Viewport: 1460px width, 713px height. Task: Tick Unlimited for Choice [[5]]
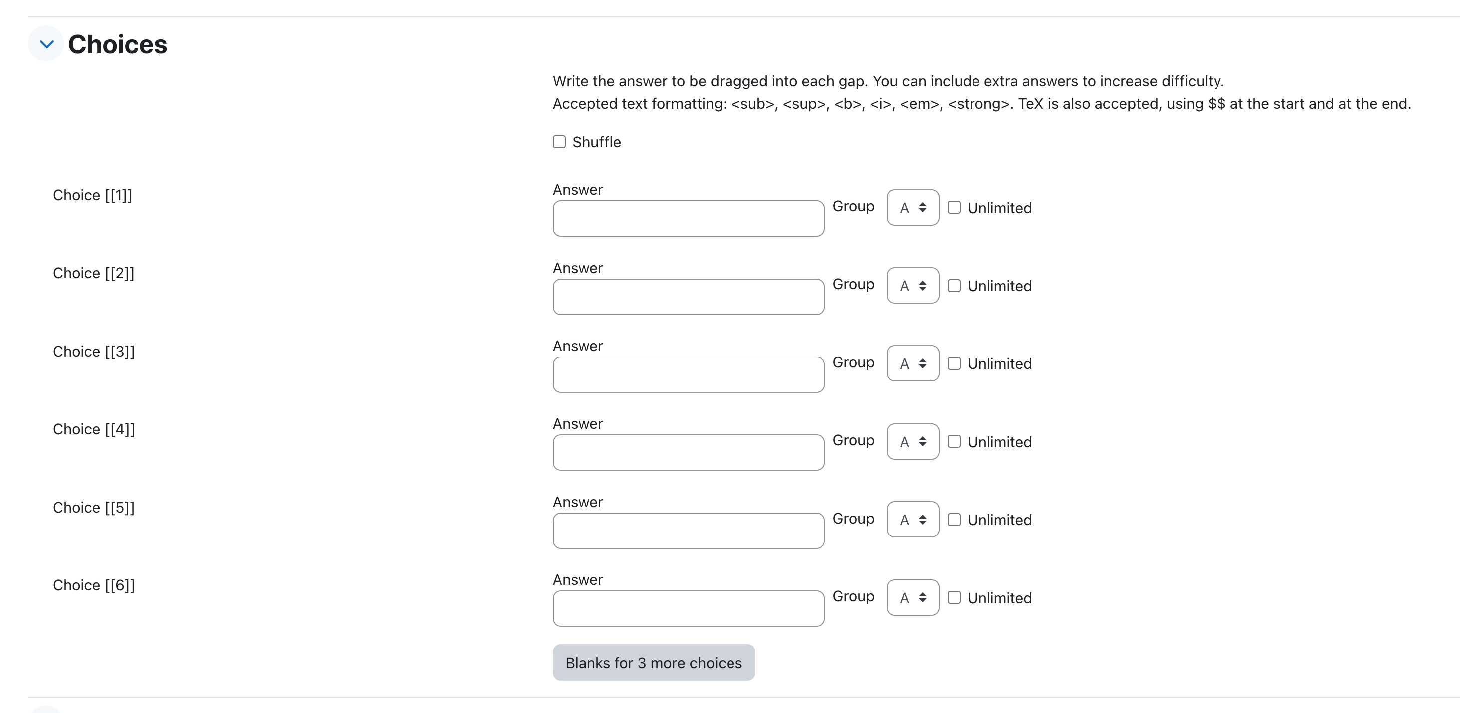954,520
